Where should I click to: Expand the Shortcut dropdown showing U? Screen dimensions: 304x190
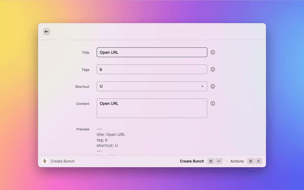[x=152, y=86]
